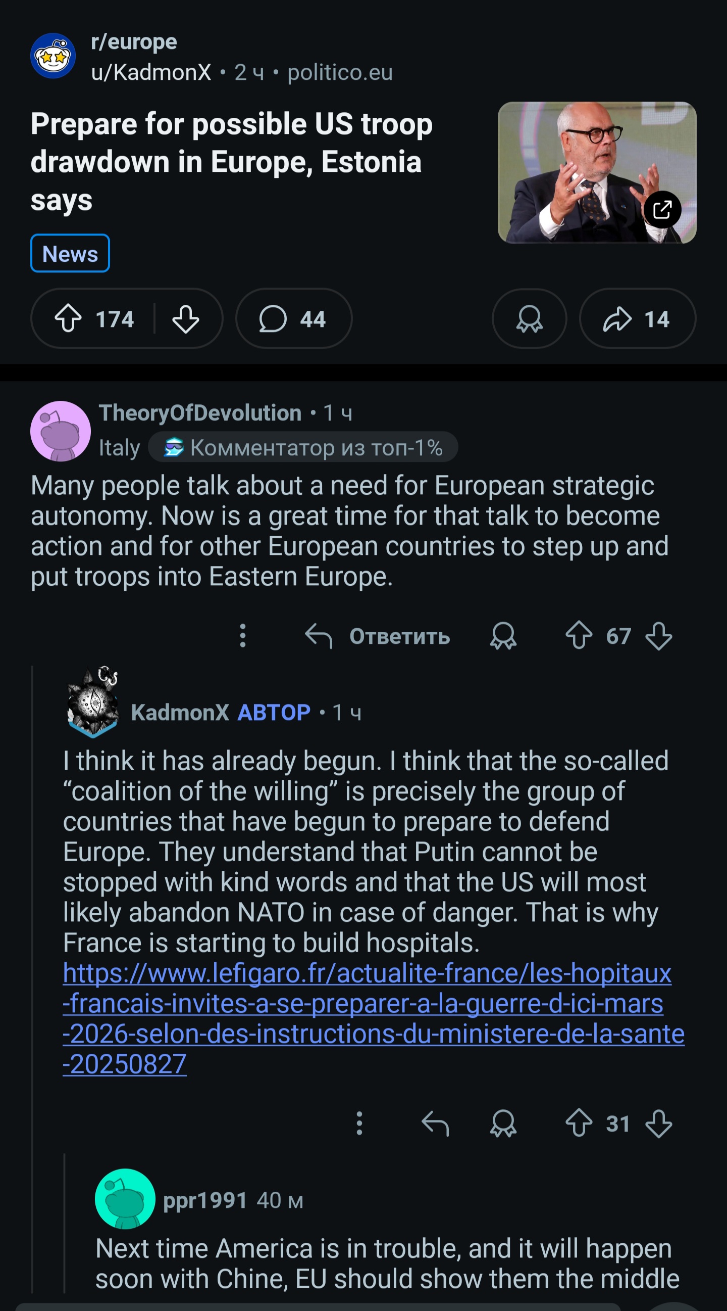
Task: Open more options on KadmonX's comment
Action: (359, 1123)
